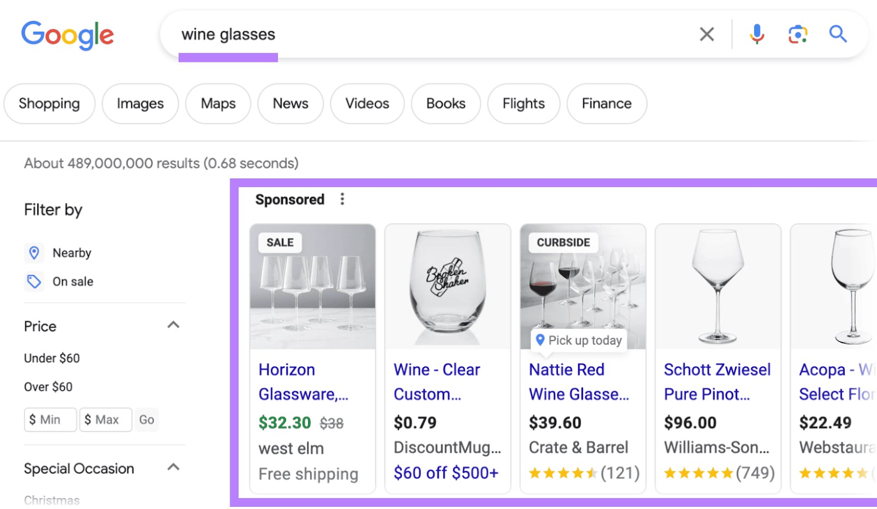The width and height of the screenshot is (877, 509).
Task: Click the Nearby location pin icon
Action: click(34, 252)
